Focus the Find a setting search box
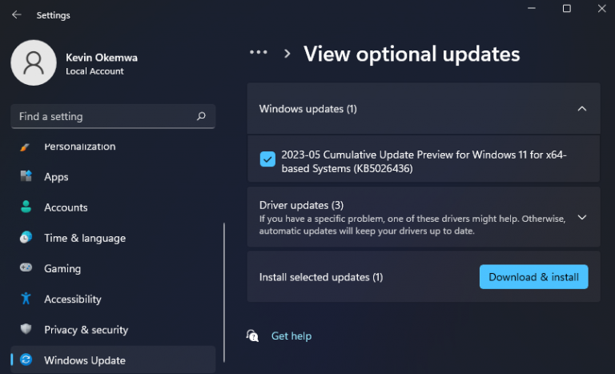This screenshot has height=374, width=615. [x=113, y=116]
